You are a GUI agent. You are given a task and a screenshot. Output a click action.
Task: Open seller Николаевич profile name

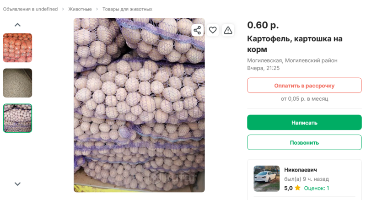pos(301,170)
